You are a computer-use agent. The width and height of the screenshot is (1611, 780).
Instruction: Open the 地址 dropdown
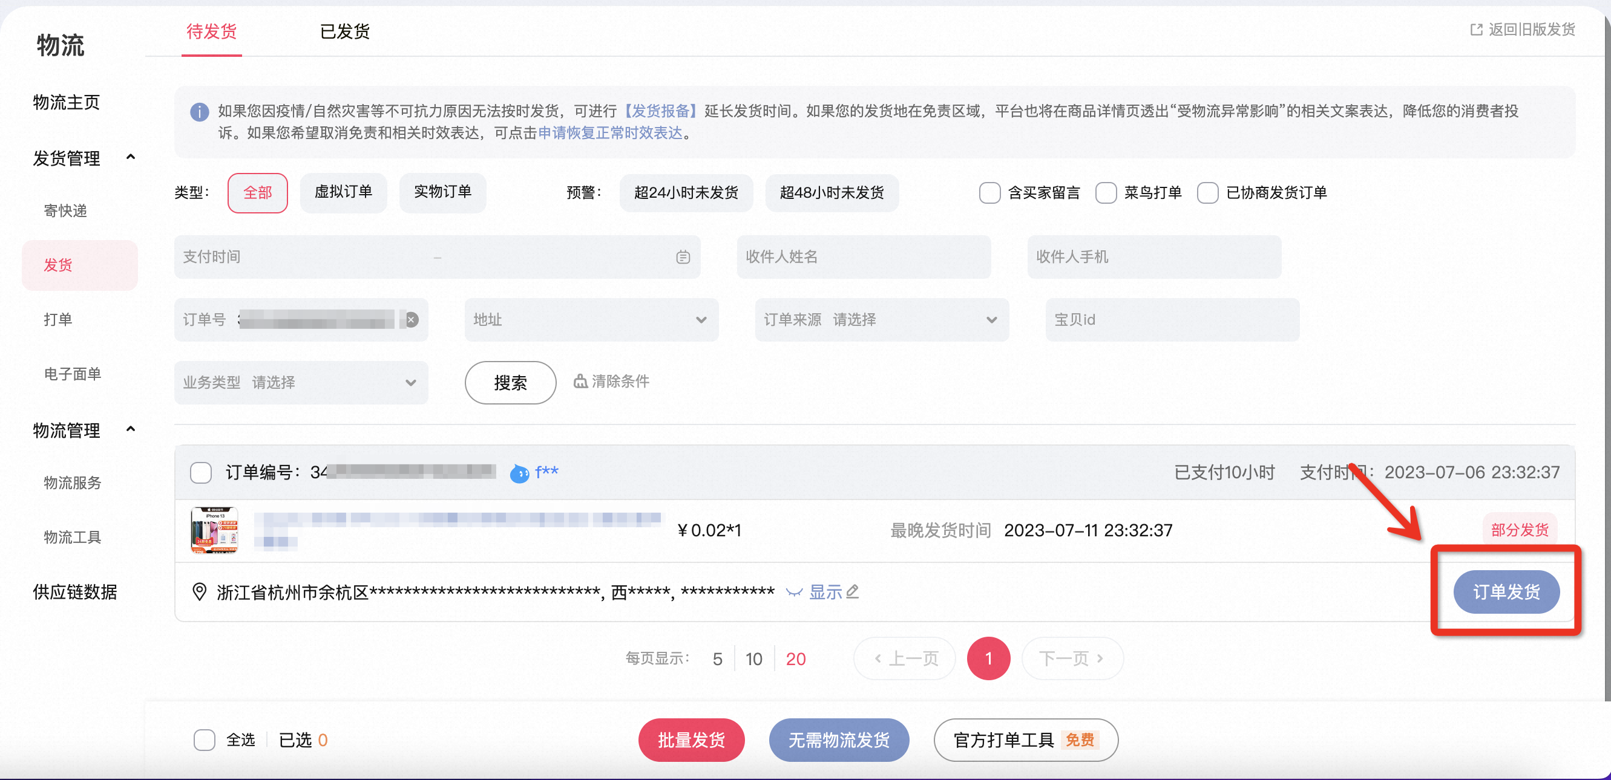pos(592,320)
